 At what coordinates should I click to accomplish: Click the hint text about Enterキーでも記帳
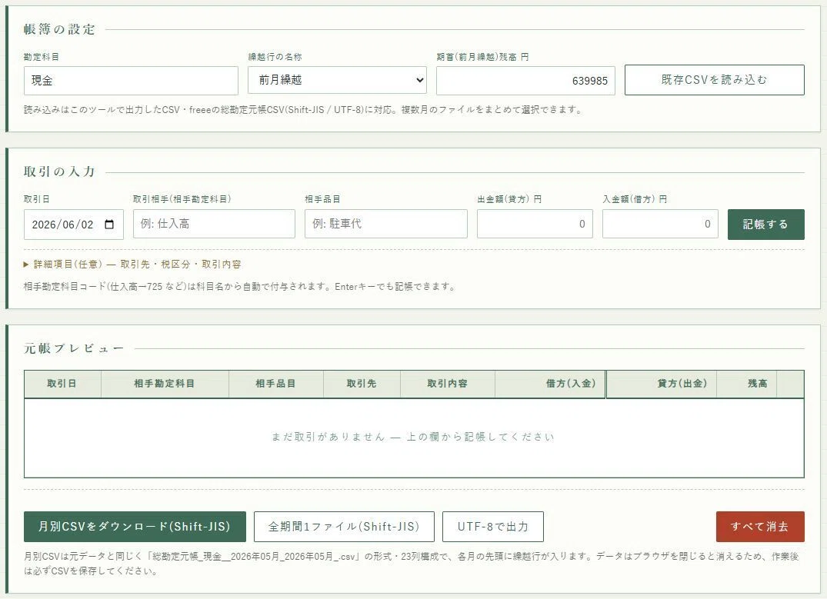pos(239,286)
